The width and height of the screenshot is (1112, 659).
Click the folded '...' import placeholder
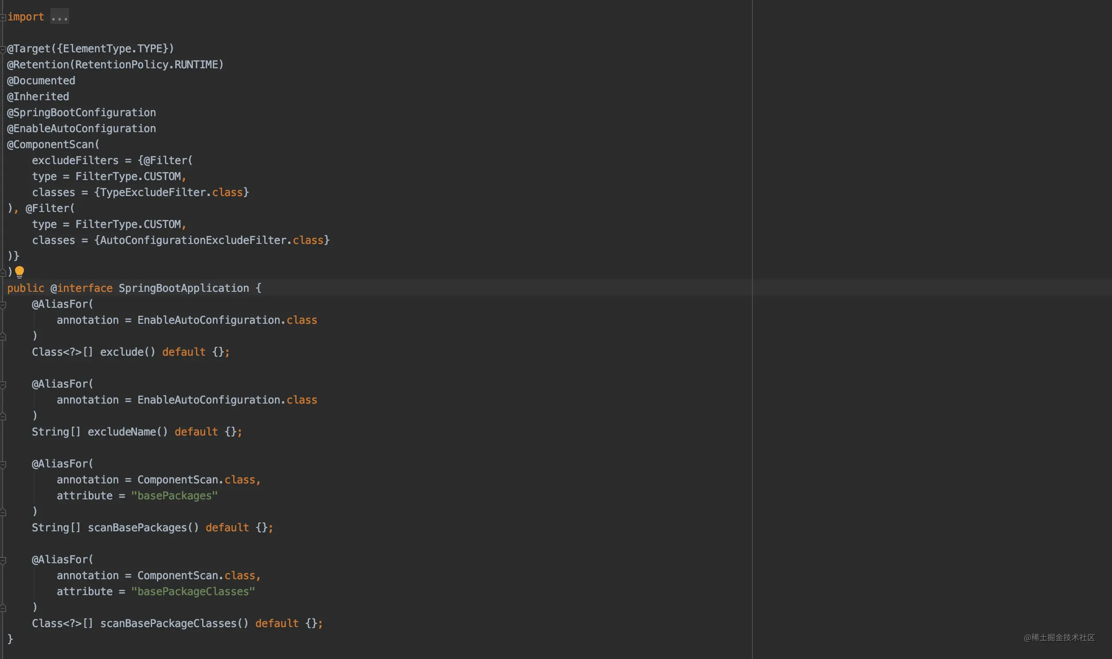coord(59,17)
